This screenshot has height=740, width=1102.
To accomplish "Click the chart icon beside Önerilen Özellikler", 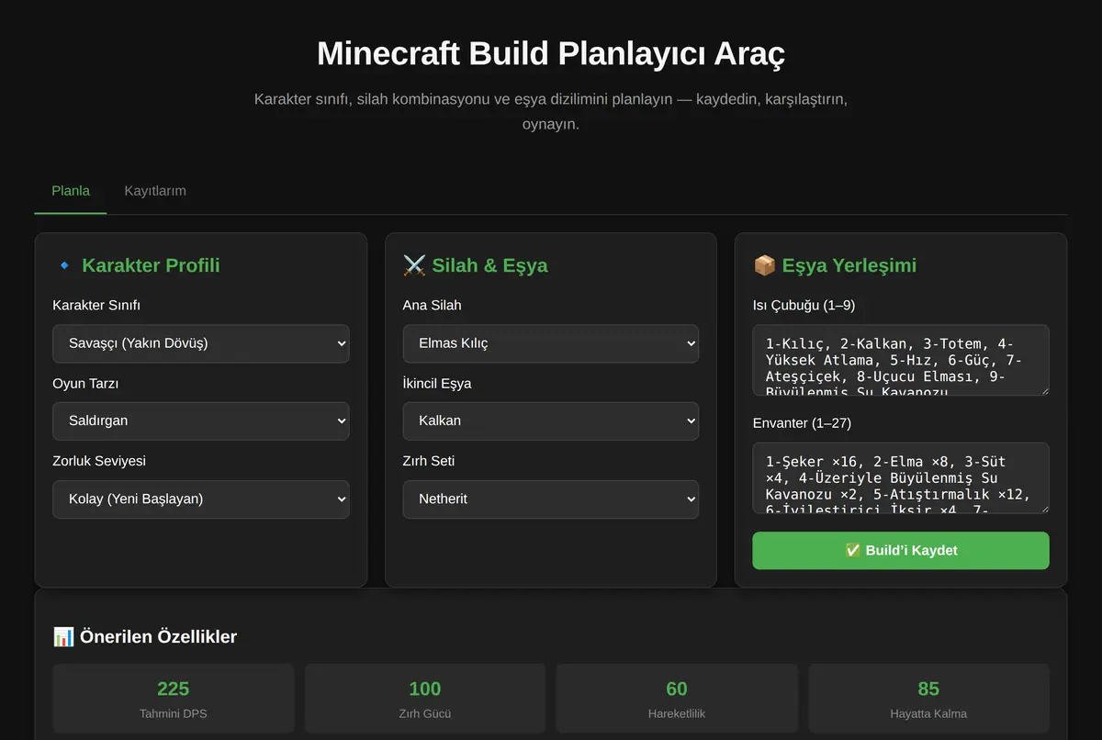I will tap(63, 636).
